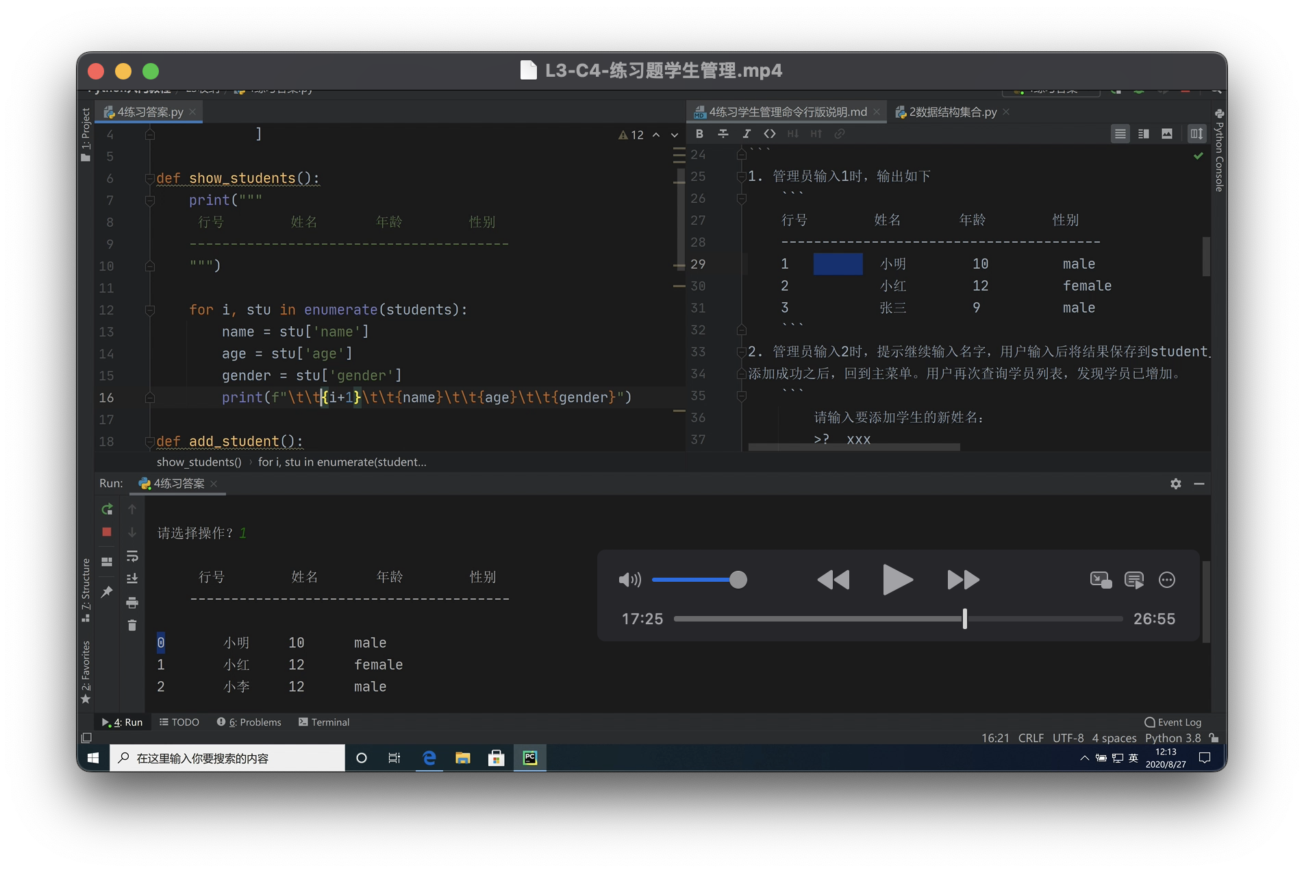
Task: Open the Project tool window tab
Action: click(86, 134)
